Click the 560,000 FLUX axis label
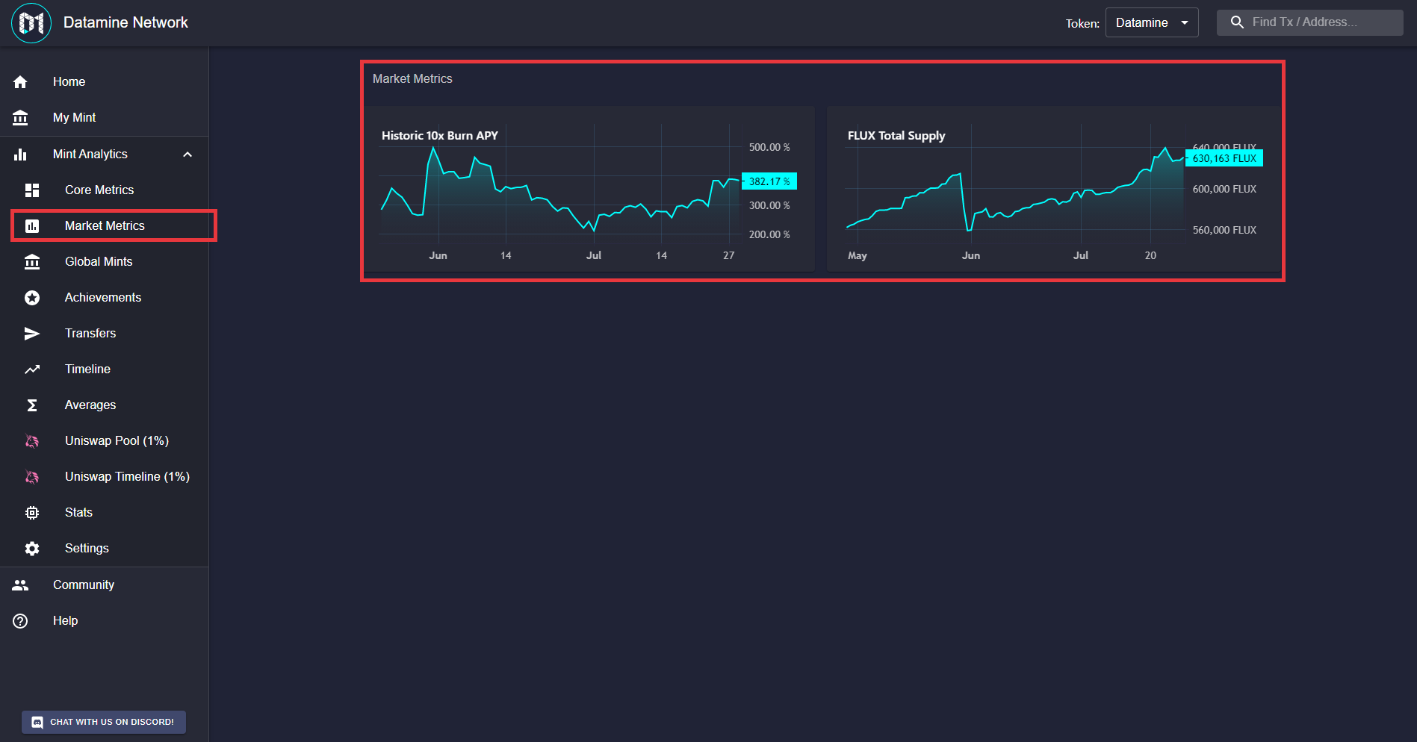Screen dimensions: 1417x742 (x=1224, y=231)
